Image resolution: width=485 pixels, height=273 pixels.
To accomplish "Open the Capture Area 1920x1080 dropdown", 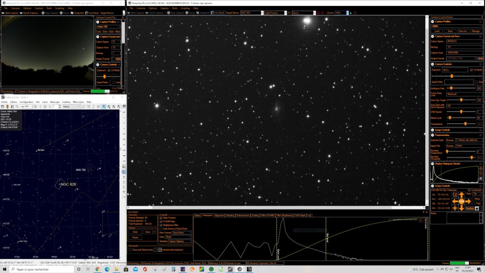I will [x=464, y=52].
